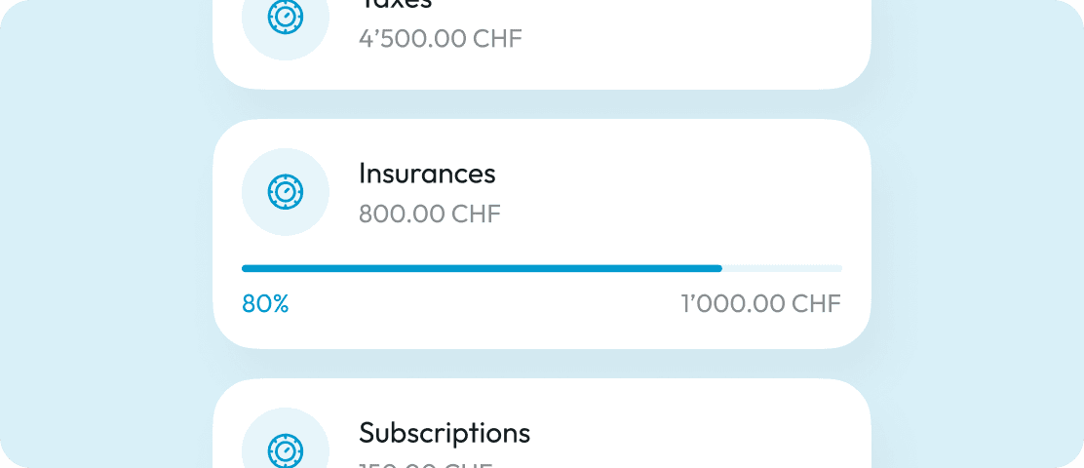This screenshot has width=1084, height=468.
Task: Click the 1'000.00 CHF target amount
Action: (761, 303)
